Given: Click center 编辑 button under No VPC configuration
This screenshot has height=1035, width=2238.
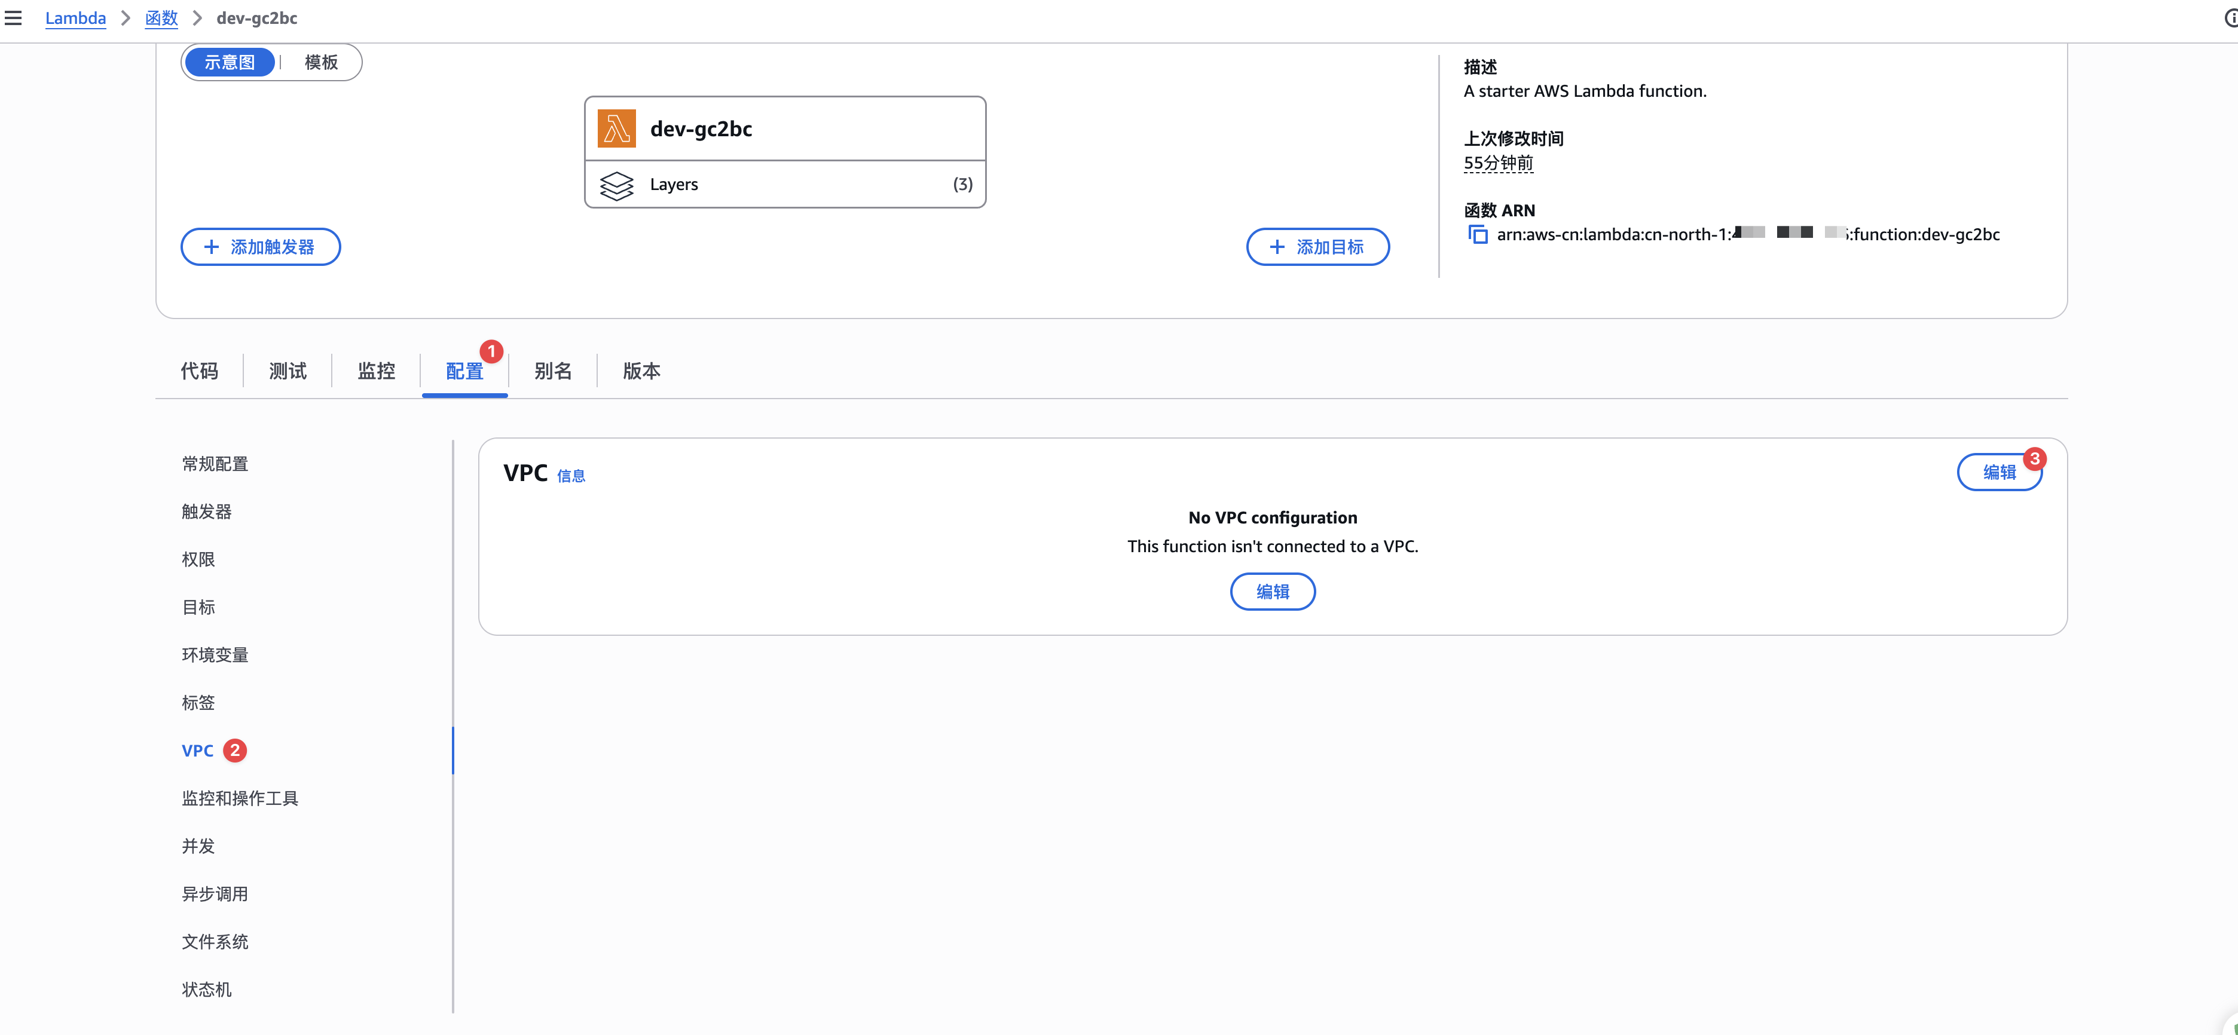Looking at the screenshot, I should pos(1272,592).
